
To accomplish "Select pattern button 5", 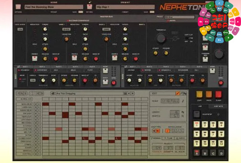I will [196, 134].
